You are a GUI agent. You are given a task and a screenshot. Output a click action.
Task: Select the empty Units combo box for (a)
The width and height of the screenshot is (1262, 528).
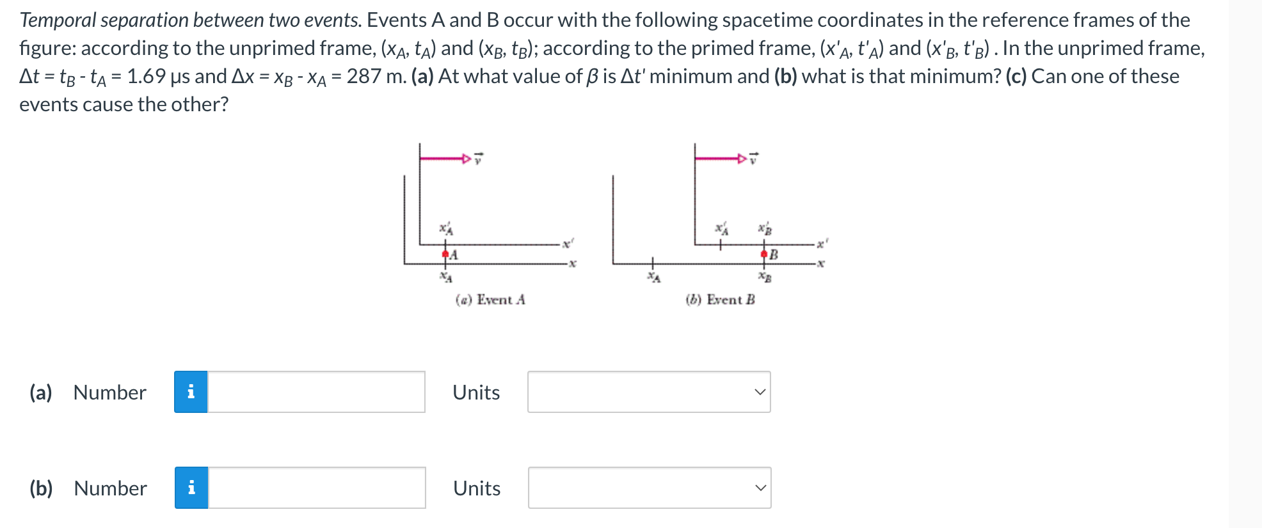tap(649, 392)
